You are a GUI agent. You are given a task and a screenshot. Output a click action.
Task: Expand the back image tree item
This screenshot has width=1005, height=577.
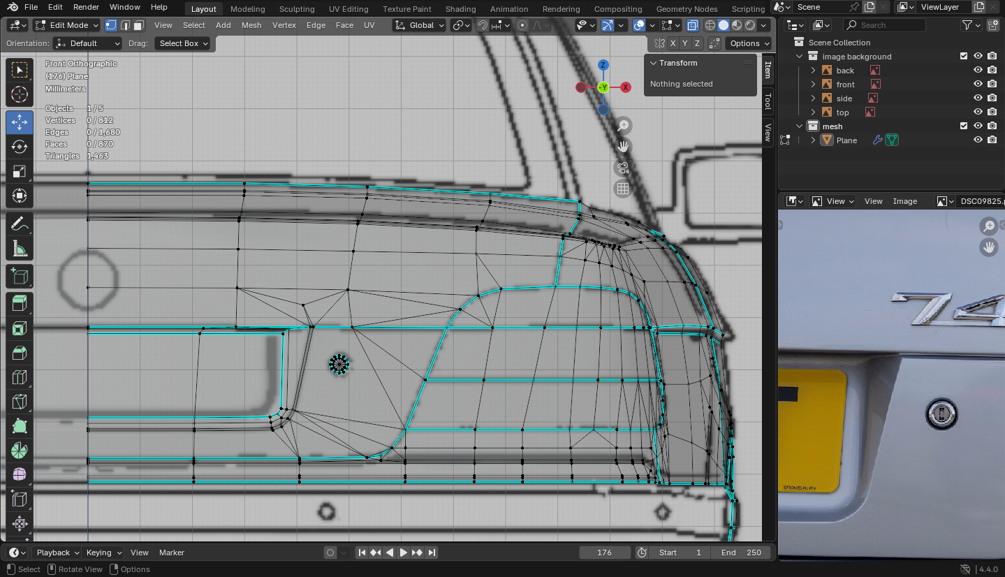click(x=813, y=71)
